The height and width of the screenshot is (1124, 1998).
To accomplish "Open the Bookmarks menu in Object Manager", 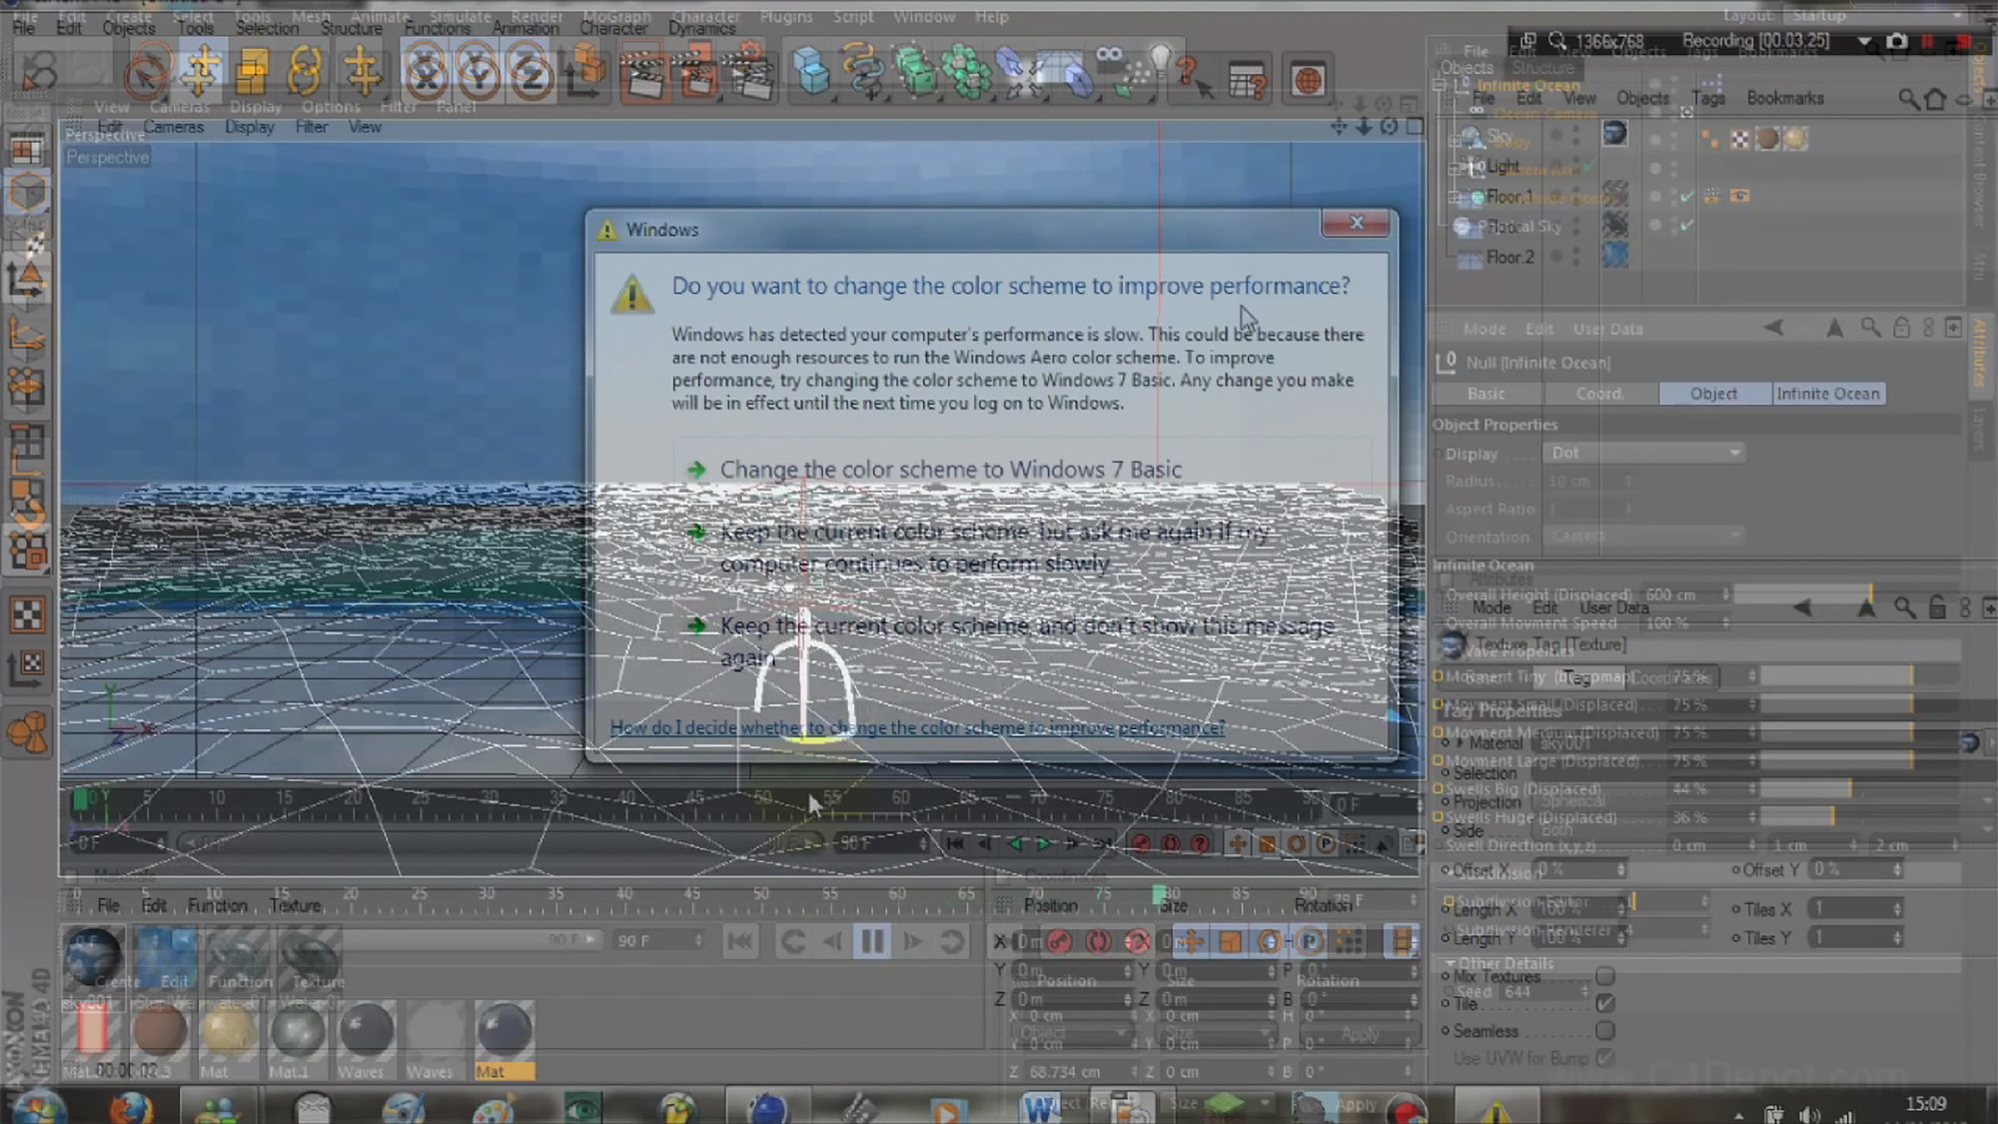I will [x=1785, y=98].
